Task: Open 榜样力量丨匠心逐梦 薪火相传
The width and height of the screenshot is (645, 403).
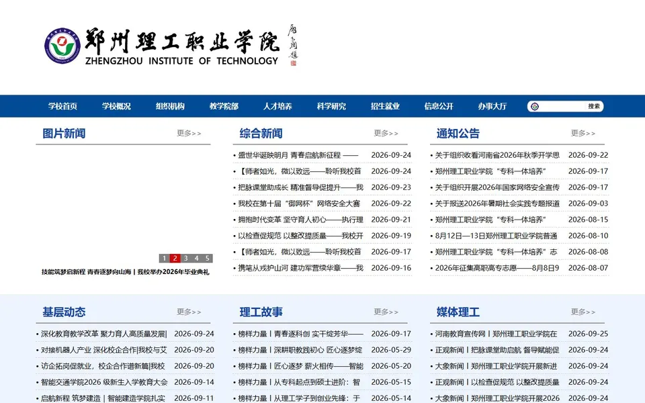Action: pyautogui.click(x=301, y=366)
